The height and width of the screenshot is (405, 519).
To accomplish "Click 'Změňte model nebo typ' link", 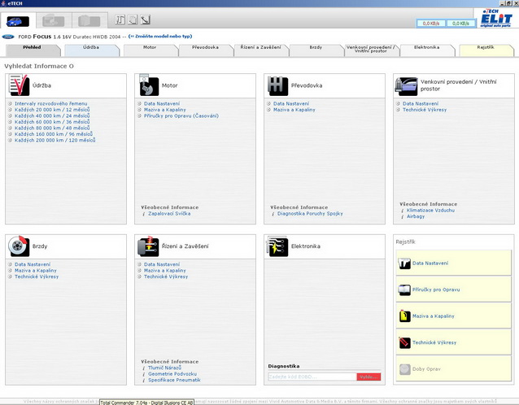I will 160,36.
